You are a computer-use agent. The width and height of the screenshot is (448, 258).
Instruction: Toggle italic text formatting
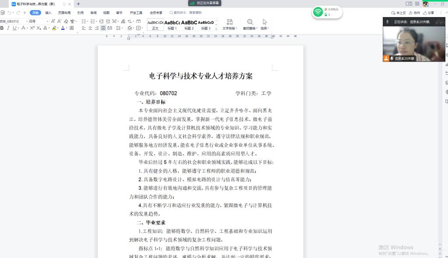click(x=8, y=28)
